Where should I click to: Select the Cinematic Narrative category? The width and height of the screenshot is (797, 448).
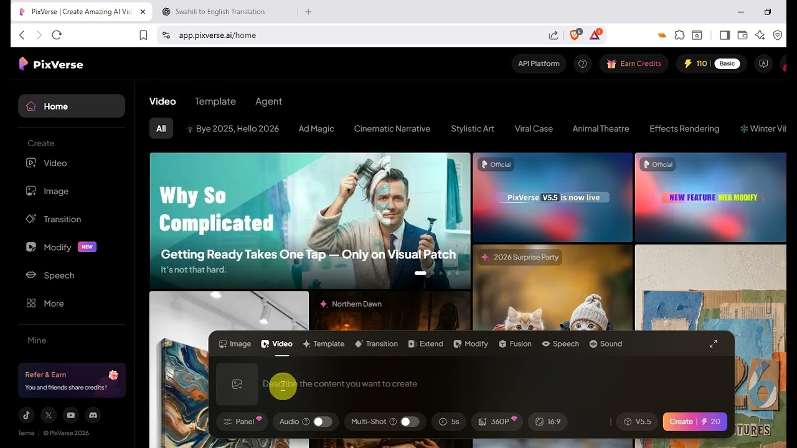[x=392, y=129]
